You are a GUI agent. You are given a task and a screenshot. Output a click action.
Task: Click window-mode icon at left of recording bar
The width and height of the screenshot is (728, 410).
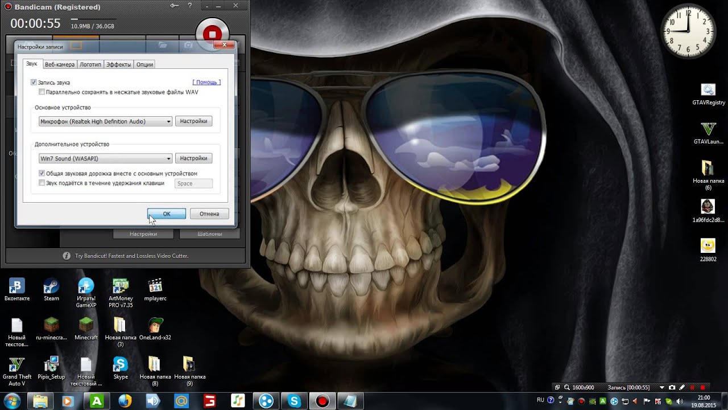[557, 387]
